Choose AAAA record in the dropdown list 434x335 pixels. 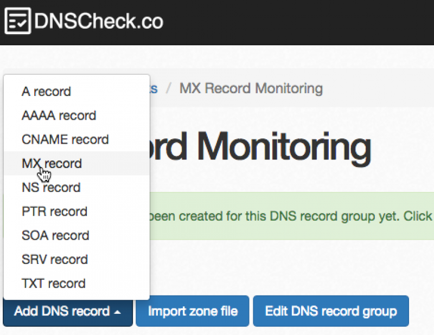point(59,115)
